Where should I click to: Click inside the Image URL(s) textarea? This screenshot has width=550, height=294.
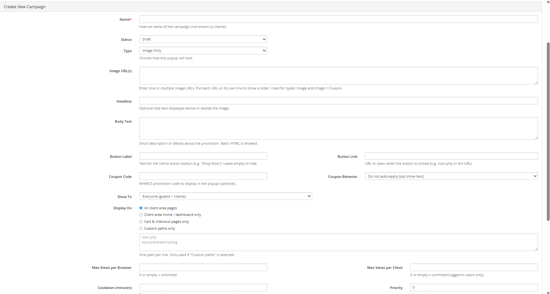click(x=338, y=76)
